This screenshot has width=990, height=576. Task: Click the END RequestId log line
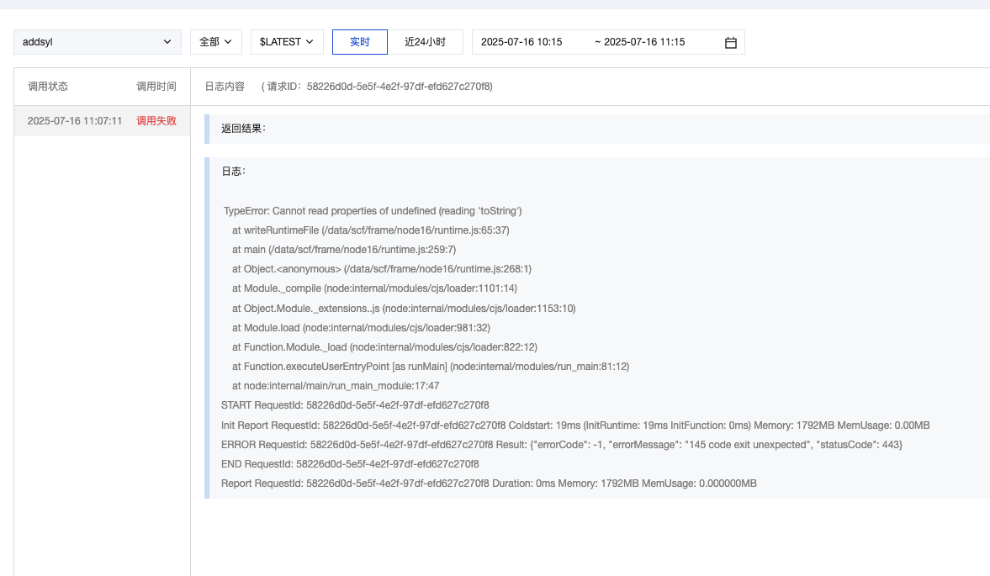pos(350,464)
